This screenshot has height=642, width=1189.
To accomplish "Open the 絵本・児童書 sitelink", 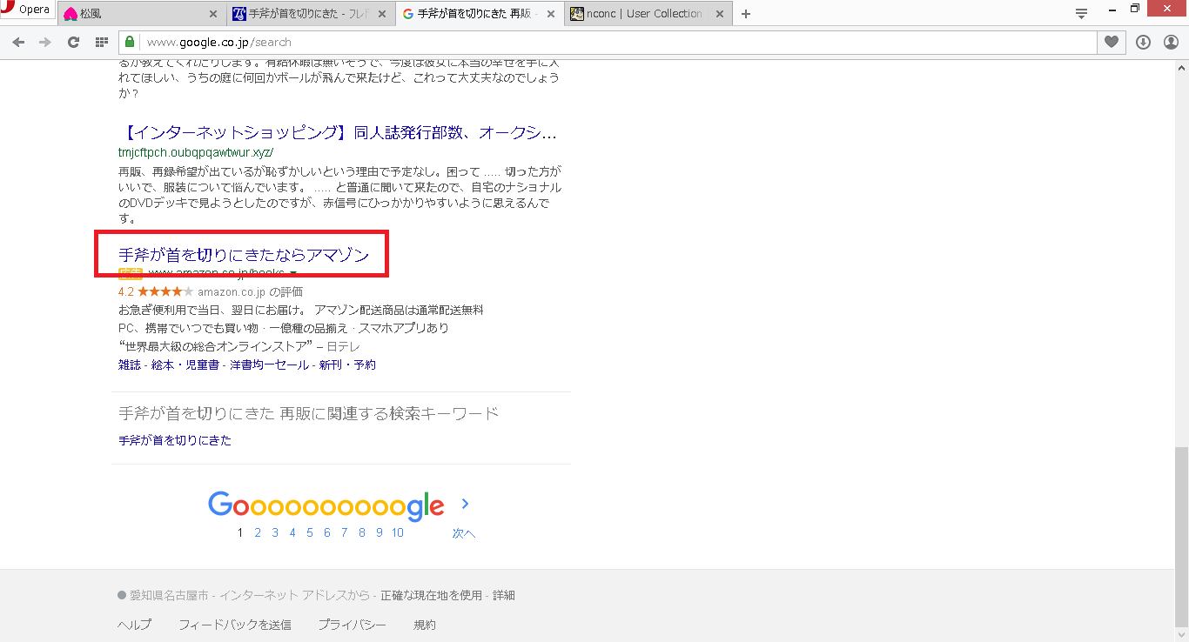I will click(185, 365).
